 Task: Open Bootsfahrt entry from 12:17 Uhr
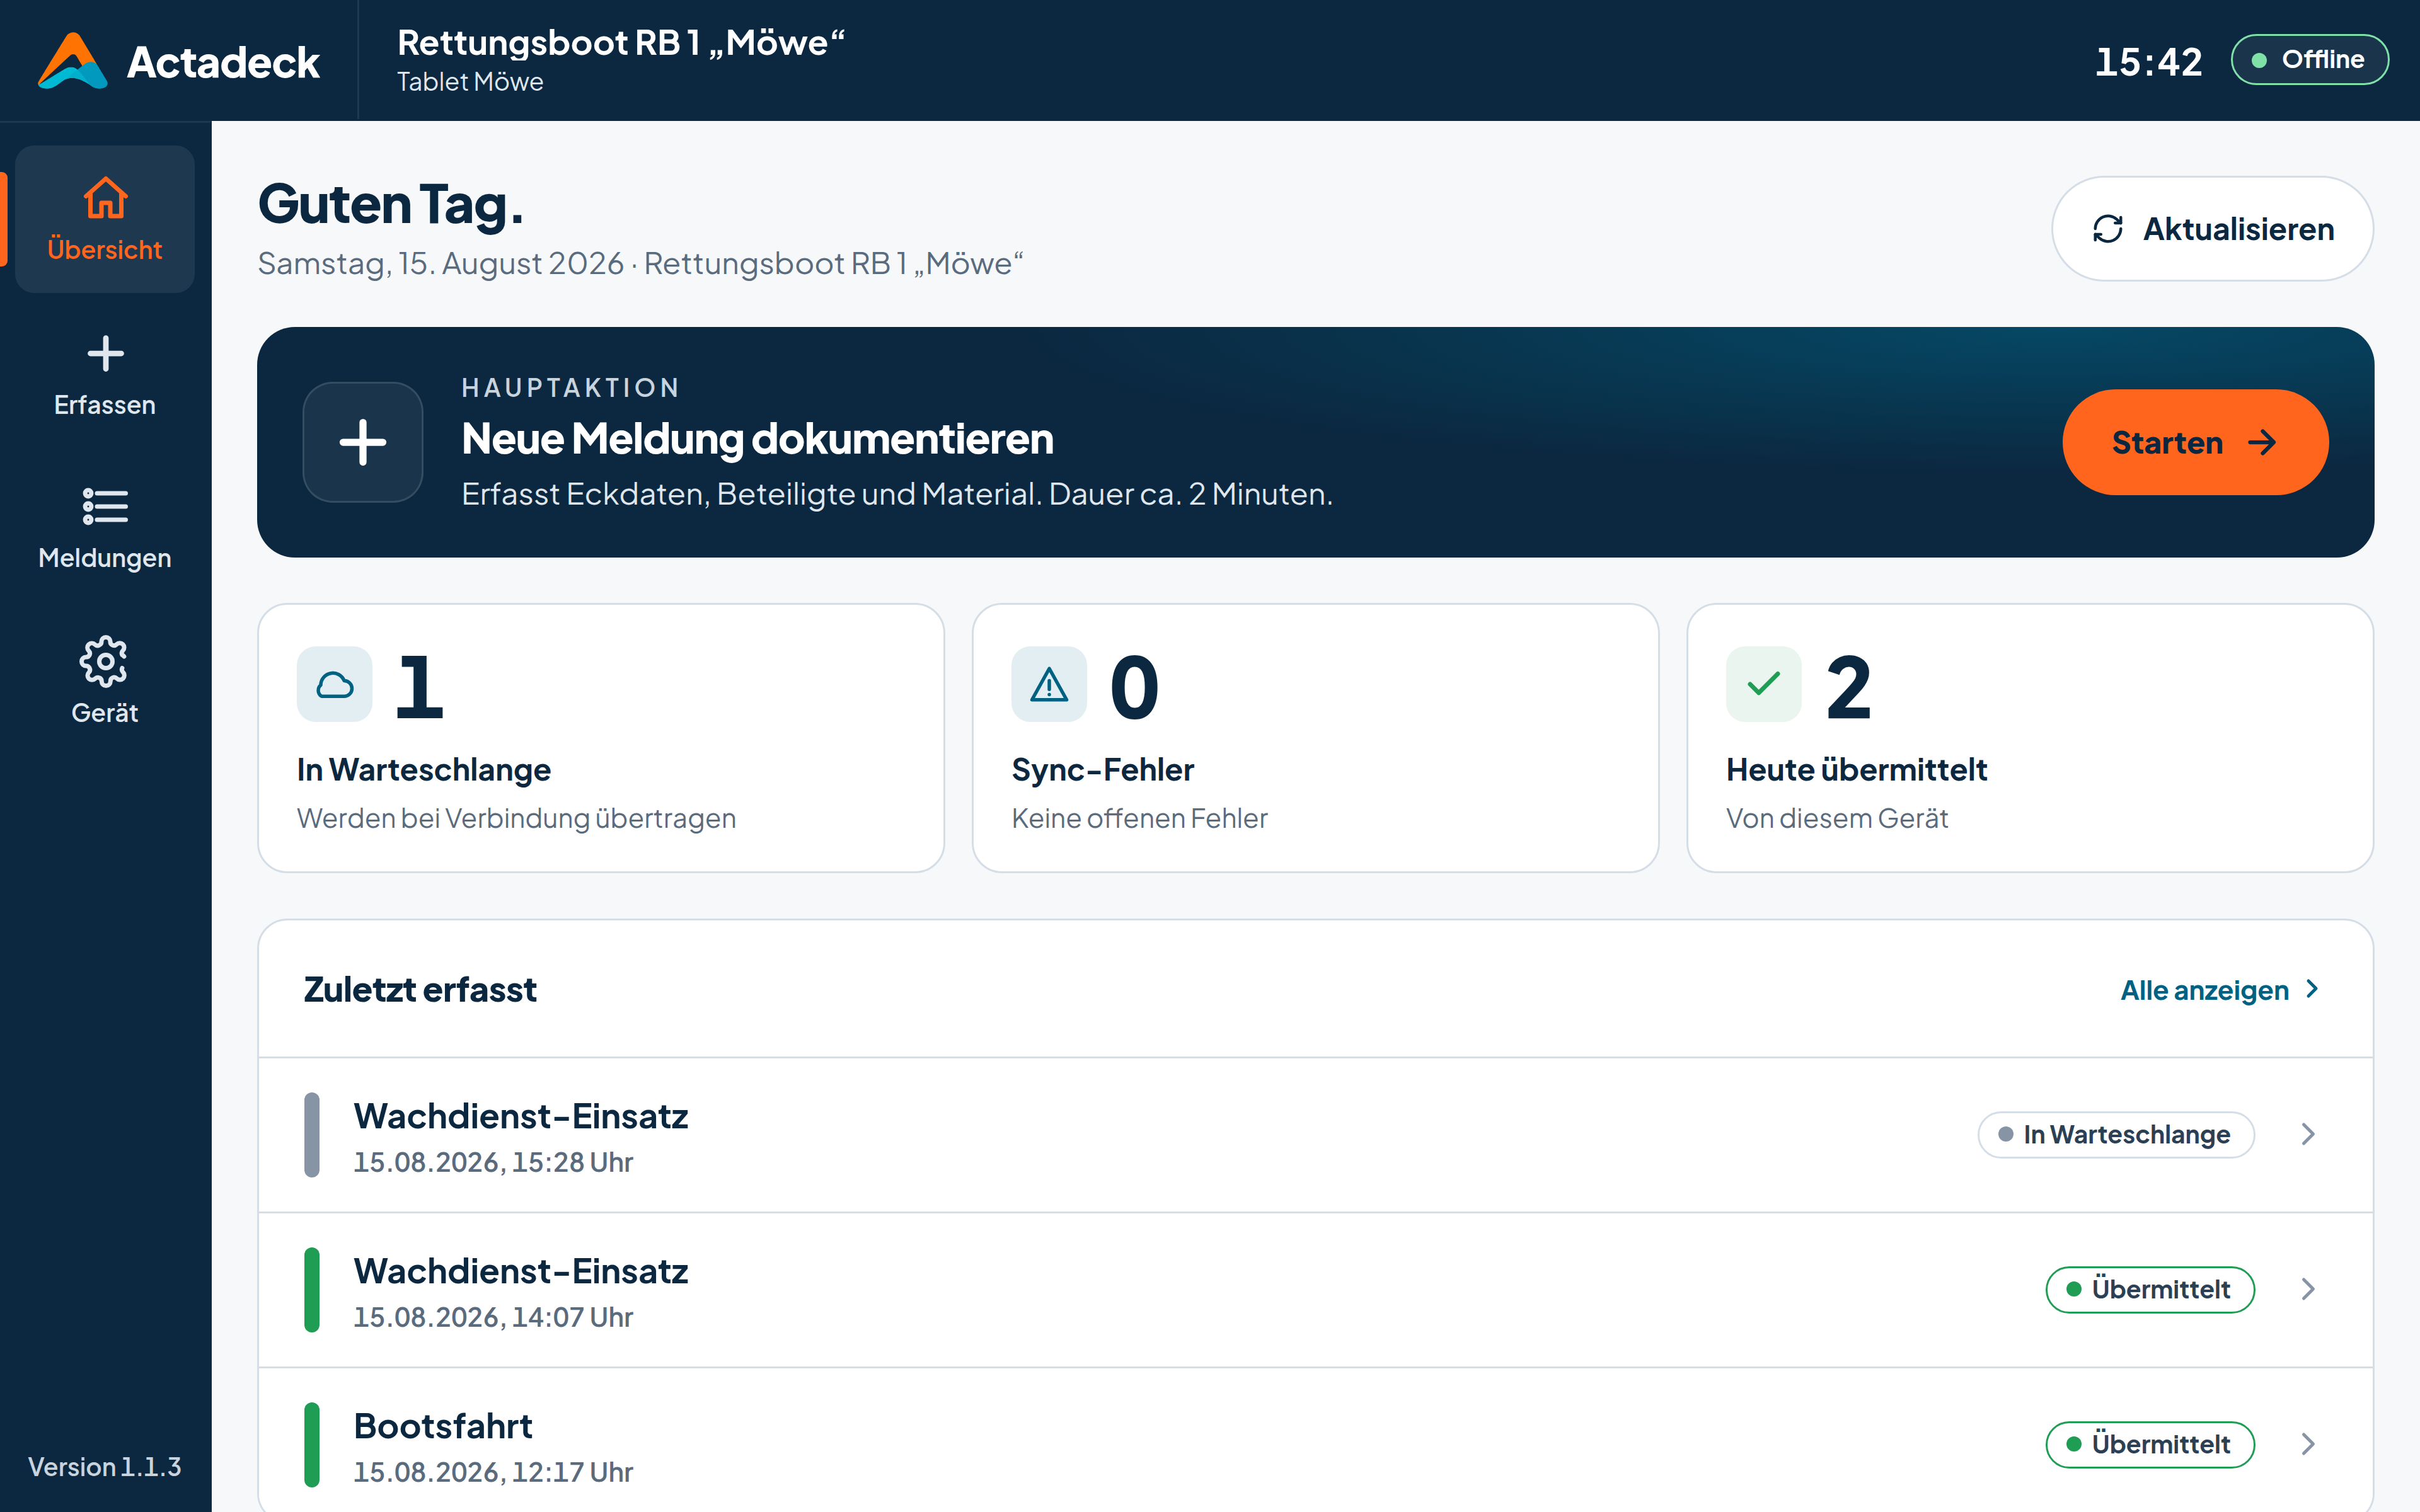(x=1315, y=1441)
